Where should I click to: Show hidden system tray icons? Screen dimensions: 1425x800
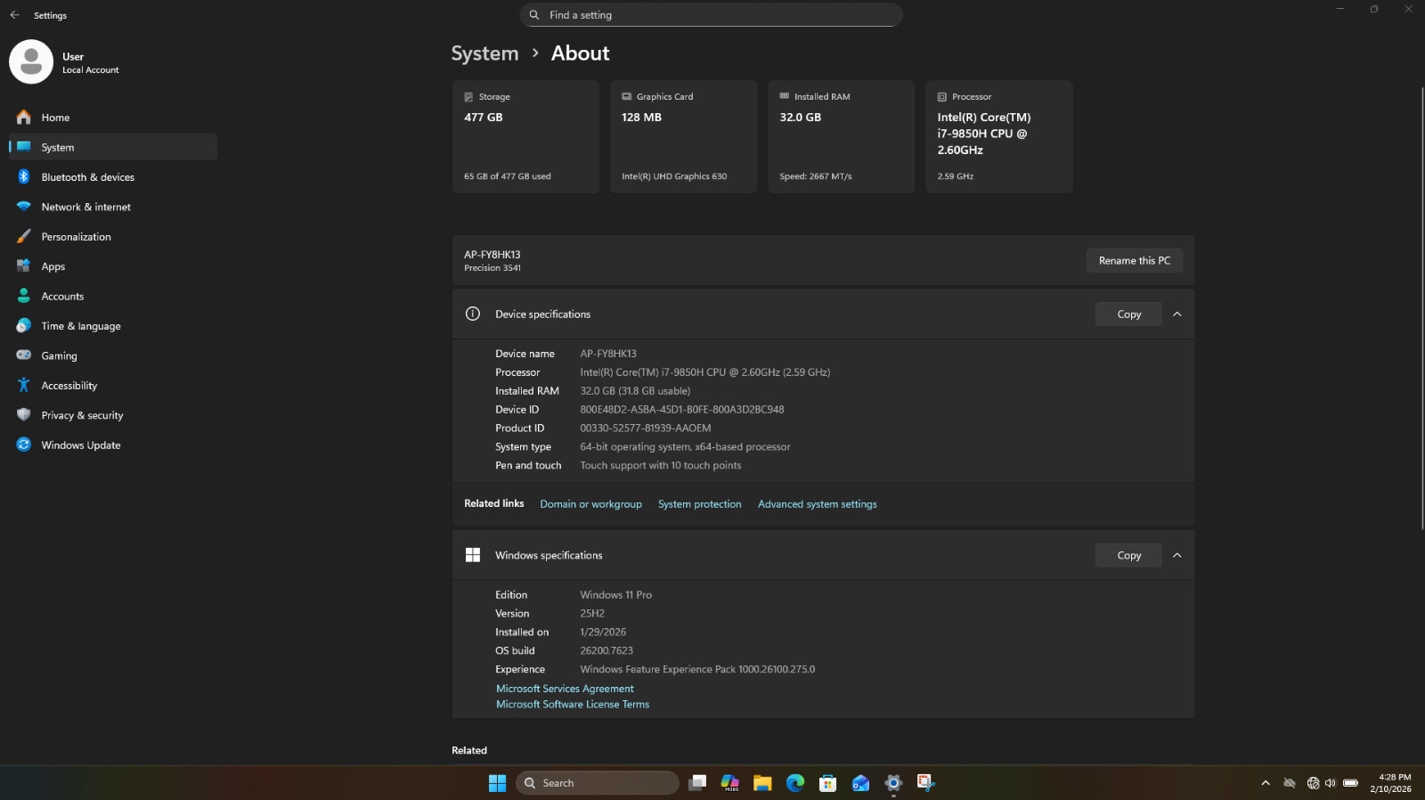click(x=1266, y=783)
